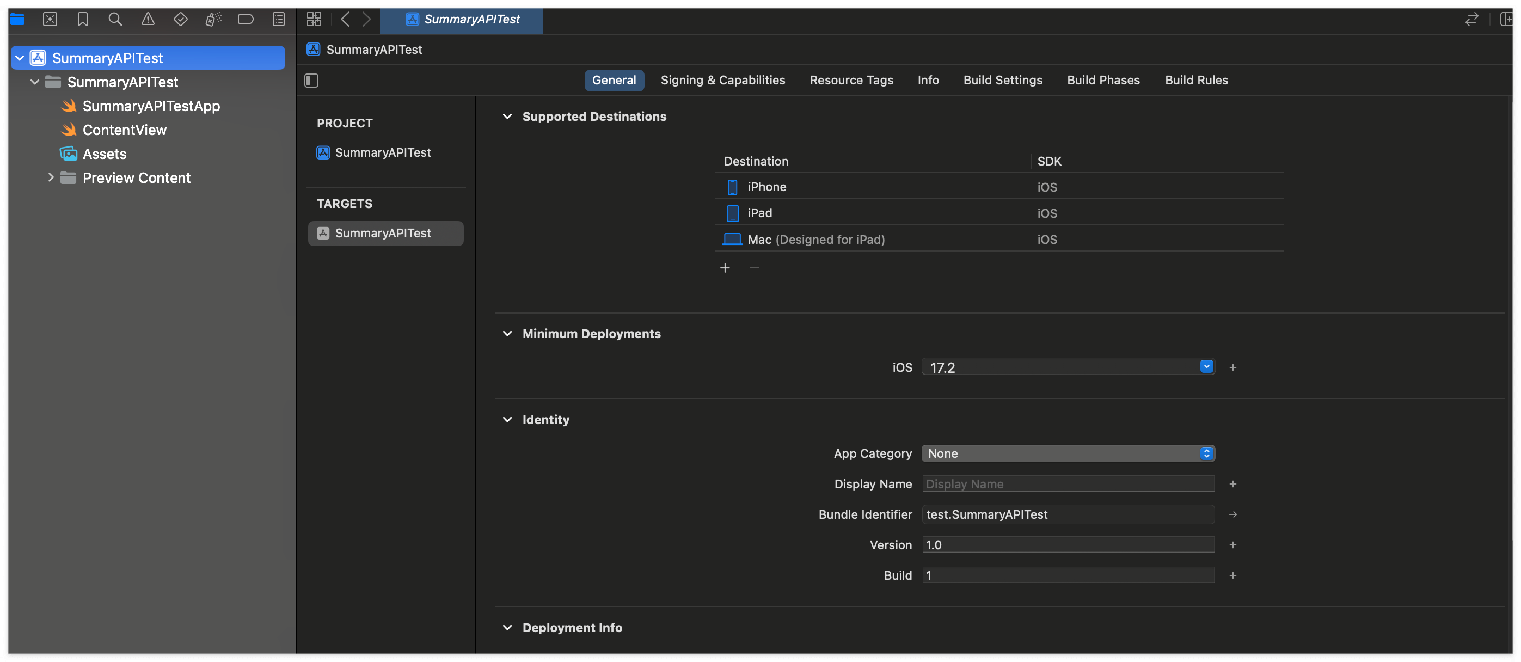Open the Source Control navigator icon
Image resolution: width=1521 pixels, height=662 pixels.
pos(50,20)
